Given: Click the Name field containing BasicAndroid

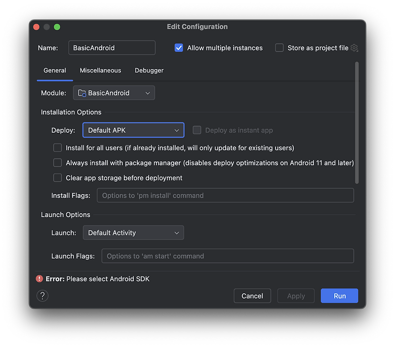Looking at the screenshot, I should point(112,48).
